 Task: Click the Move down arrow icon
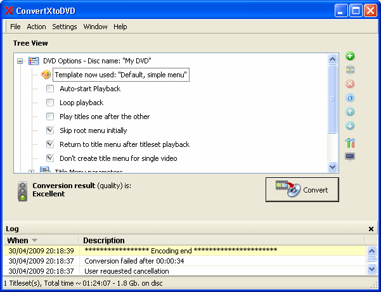(x=350, y=125)
